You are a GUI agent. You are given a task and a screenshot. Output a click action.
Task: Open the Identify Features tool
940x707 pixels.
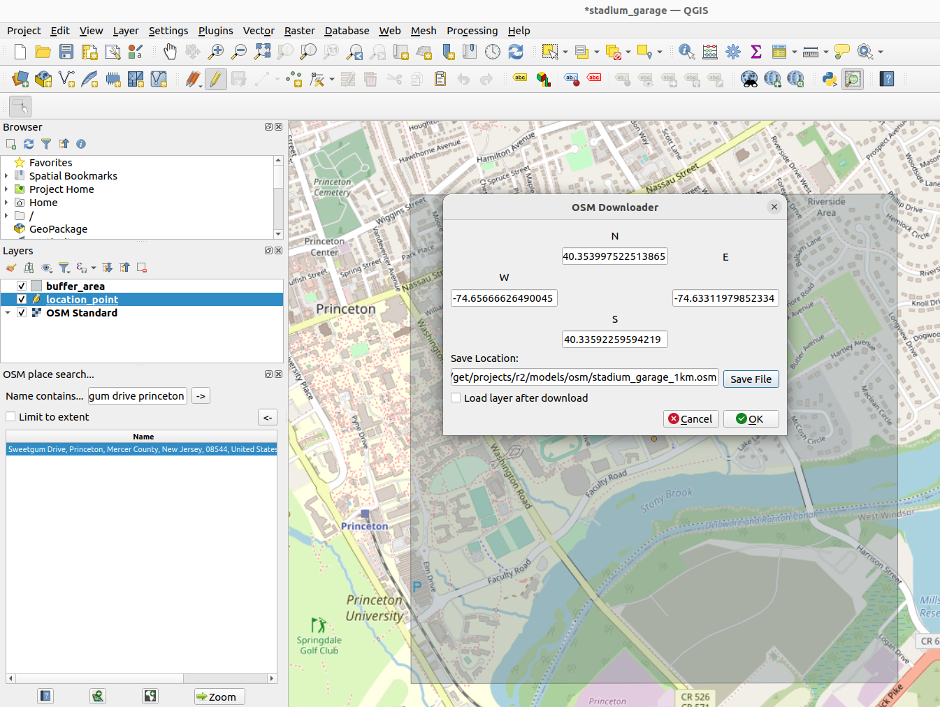(686, 52)
